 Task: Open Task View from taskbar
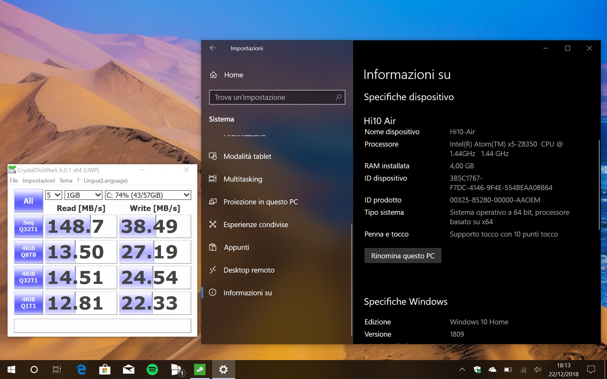coord(57,370)
